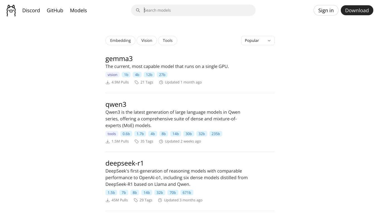Screen dimensions: 380x213
Task: Open the qwen3 model page
Action: pyautogui.click(x=116, y=104)
